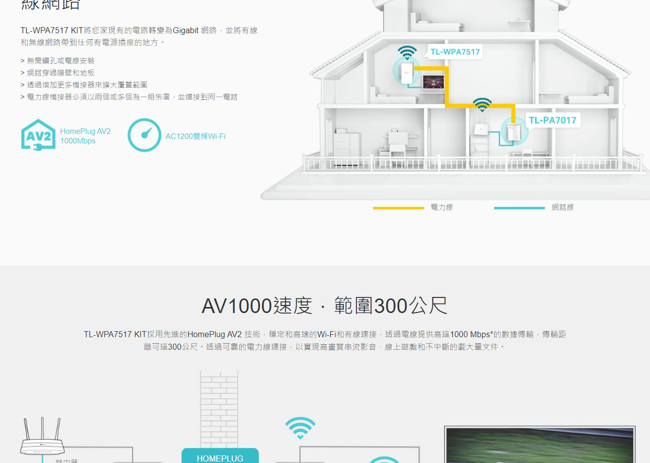Screen dimensions: 650x463
Task: Click the 無需鑽孔或電線安裝 bullet
Action: coord(57,60)
